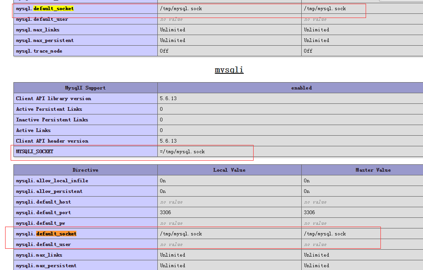Click Client API header version value 5.6.13
The width and height of the screenshot is (423, 270).
[168, 141]
